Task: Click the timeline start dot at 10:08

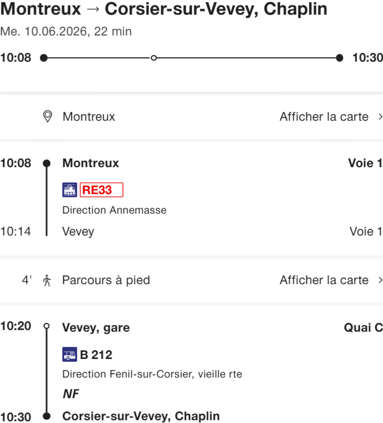Action: [44, 58]
